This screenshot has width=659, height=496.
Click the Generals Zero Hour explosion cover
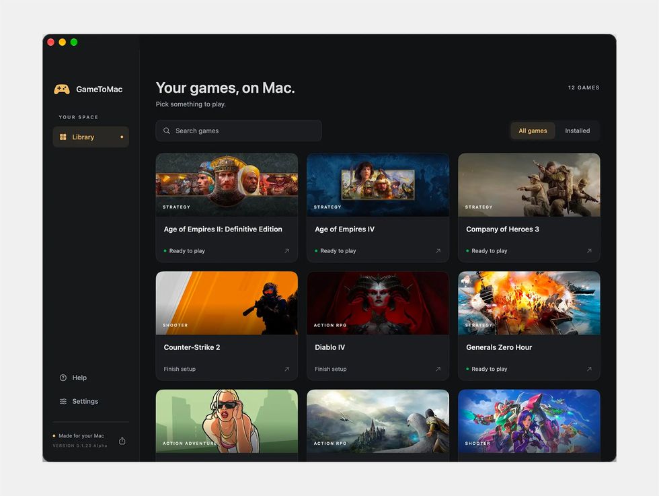click(529, 304)
